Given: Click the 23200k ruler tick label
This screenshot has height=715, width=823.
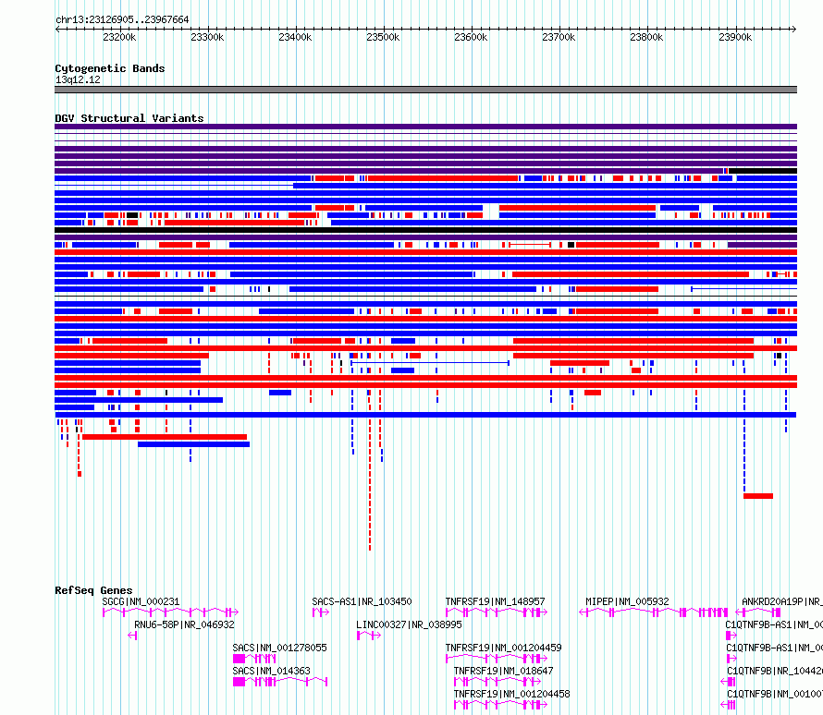Looking at the screenshot, I should [x=119, y=37].
